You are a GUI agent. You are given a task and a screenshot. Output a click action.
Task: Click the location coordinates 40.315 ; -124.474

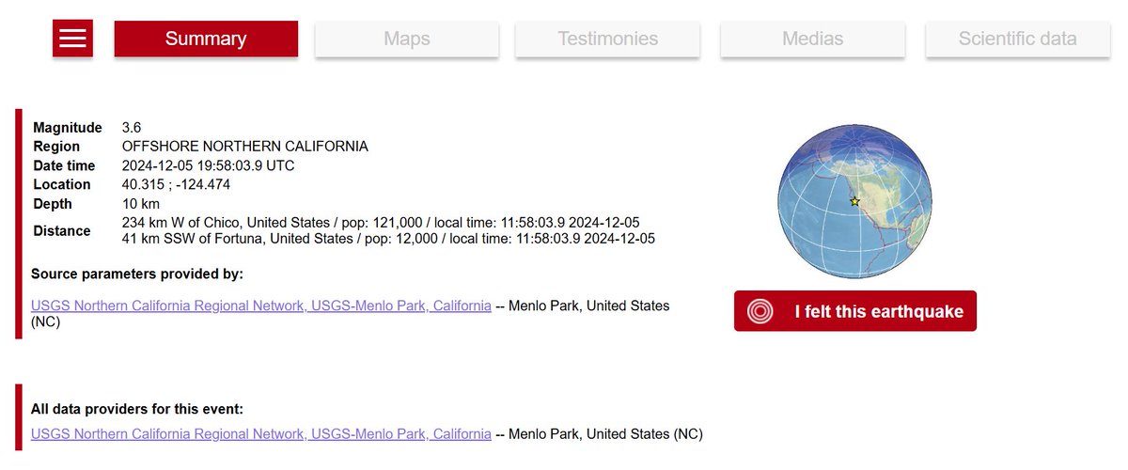click(177, 184)
